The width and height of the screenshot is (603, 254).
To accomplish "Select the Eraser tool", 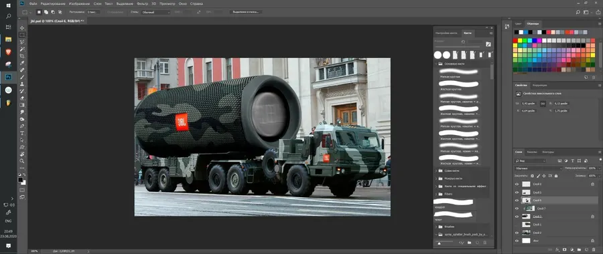I will point(22,98).
